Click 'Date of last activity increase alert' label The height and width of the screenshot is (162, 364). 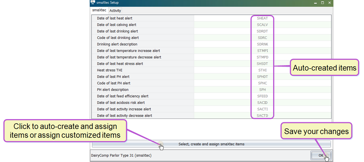[124, 109]
